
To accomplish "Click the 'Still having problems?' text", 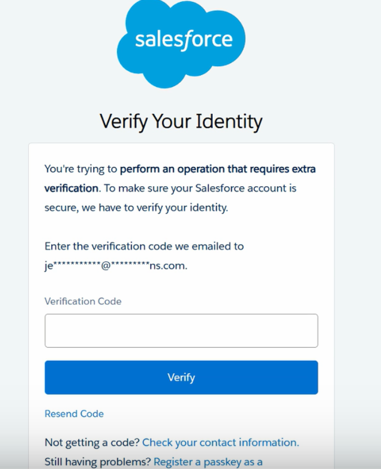I will 98,462.
